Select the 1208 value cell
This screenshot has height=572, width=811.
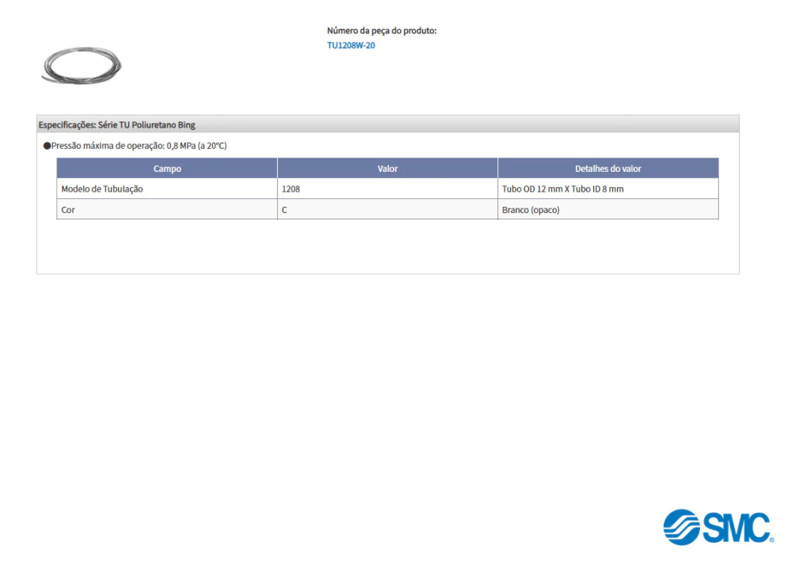click(x=291, y=189)
